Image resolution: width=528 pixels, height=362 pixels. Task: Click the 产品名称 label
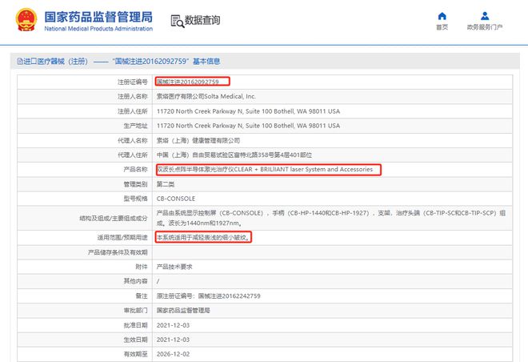pyautogui.click(x=136, y=170)
